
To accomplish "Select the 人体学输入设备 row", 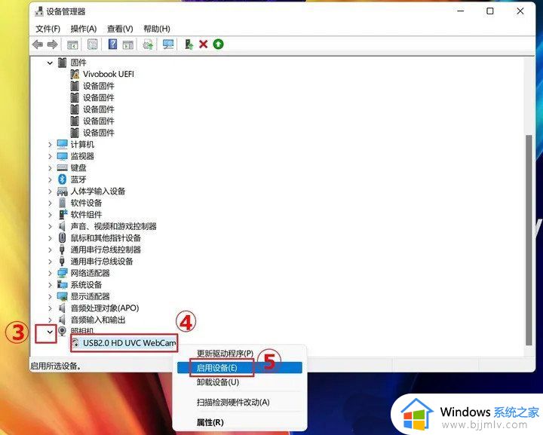I will (x=97, y=191).
